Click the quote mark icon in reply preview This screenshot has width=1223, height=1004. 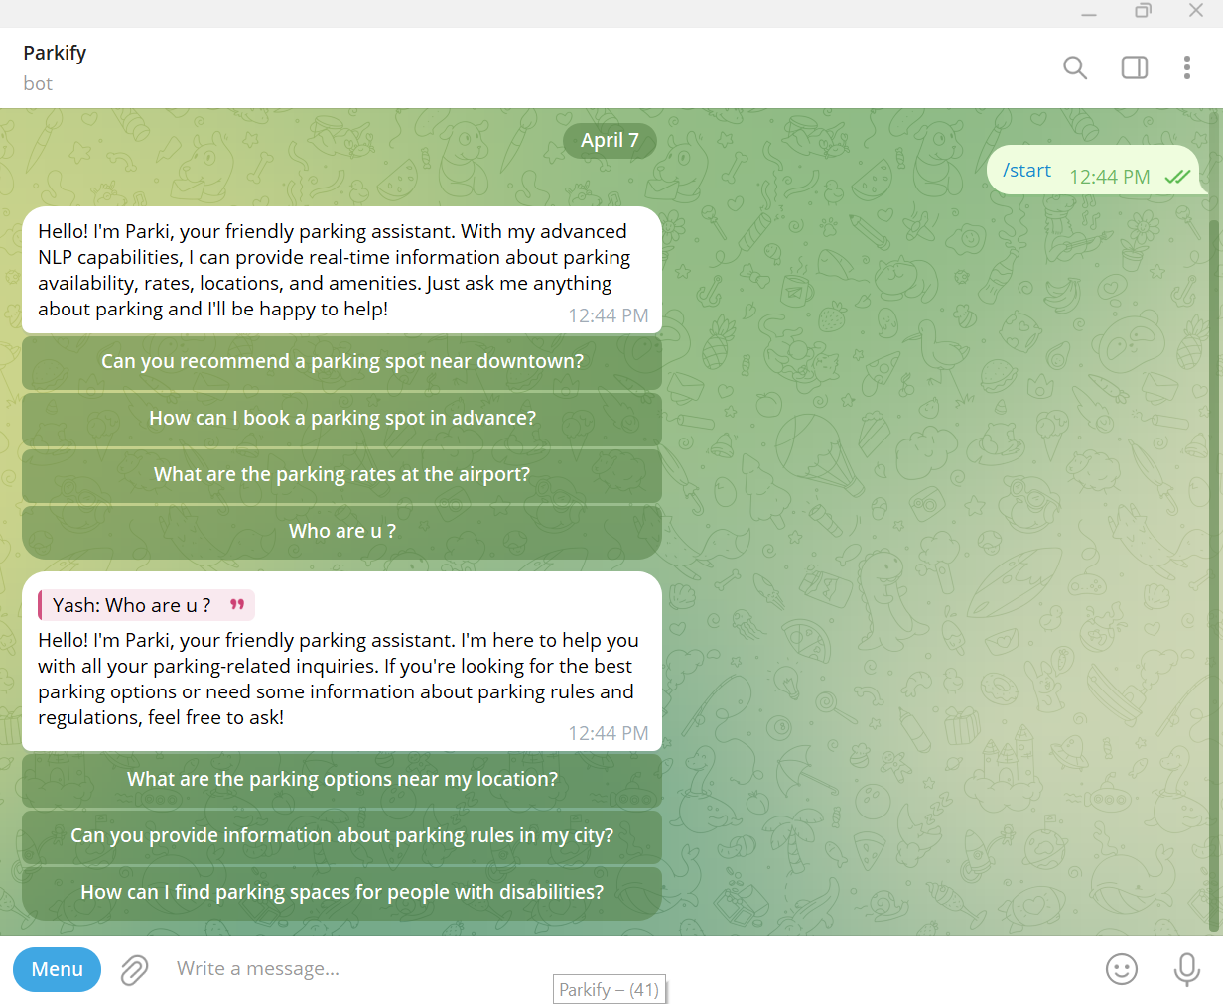tap(237, 604)
